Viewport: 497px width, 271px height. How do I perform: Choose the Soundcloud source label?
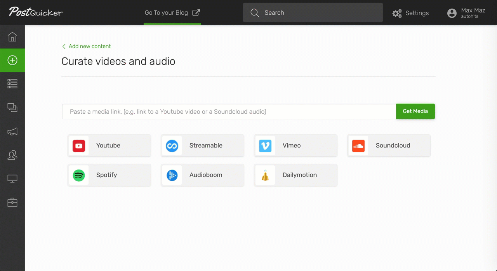(393, 146)
